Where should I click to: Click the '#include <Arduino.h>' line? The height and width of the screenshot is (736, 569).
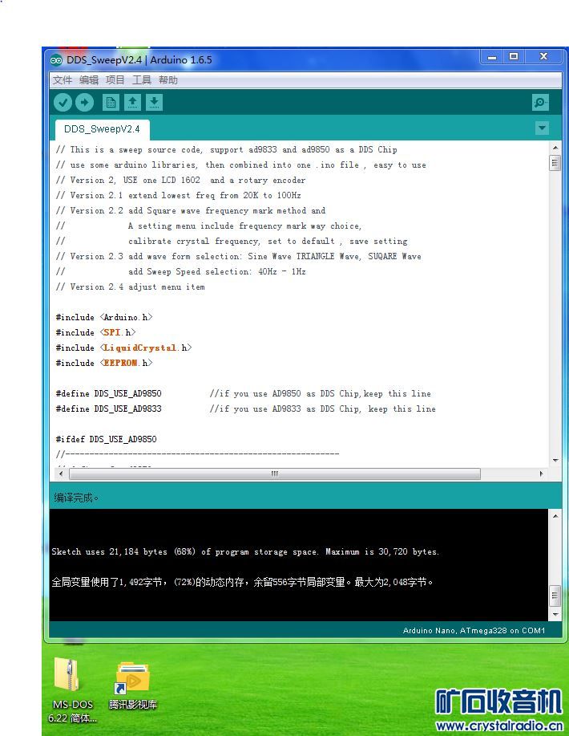(x=104, y=317)
